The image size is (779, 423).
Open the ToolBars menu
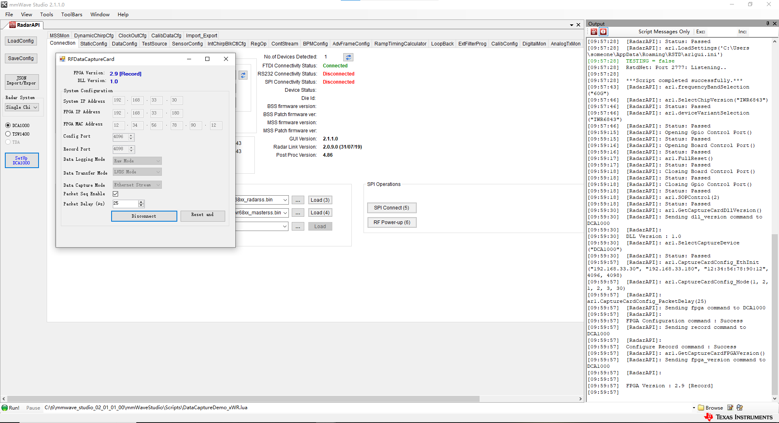click(72, 15)
